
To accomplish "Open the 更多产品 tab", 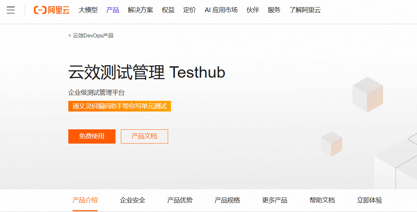I will click(275, 200).
